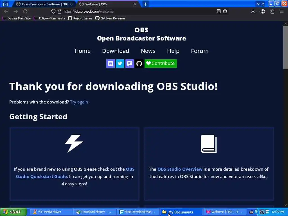Switch to Welcome | OBS taskbar item

(x=225, y=212)
